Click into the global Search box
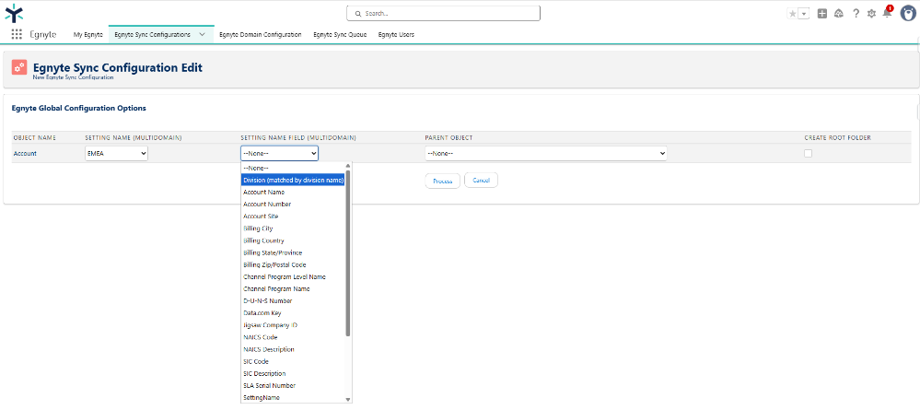This screenshot has width=920, height=410. (x=443, y=13)
